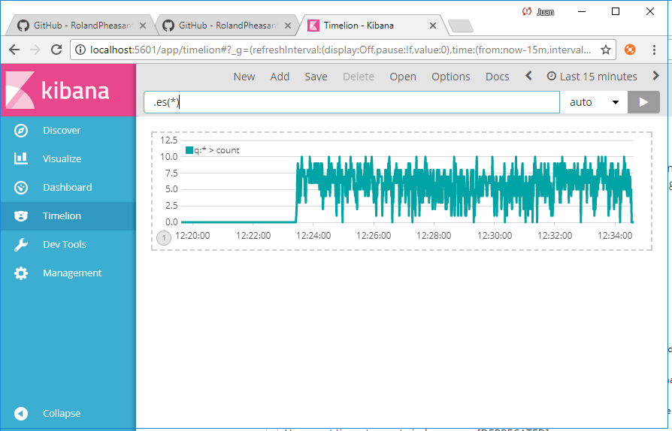Click Open in Timelion menu

point(403,77)
